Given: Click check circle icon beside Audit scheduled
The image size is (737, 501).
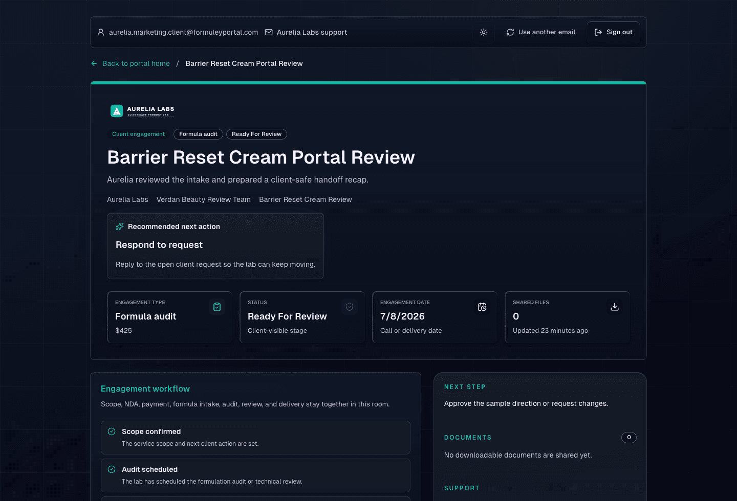Looking at the screenshot, I should click(112, 469).
